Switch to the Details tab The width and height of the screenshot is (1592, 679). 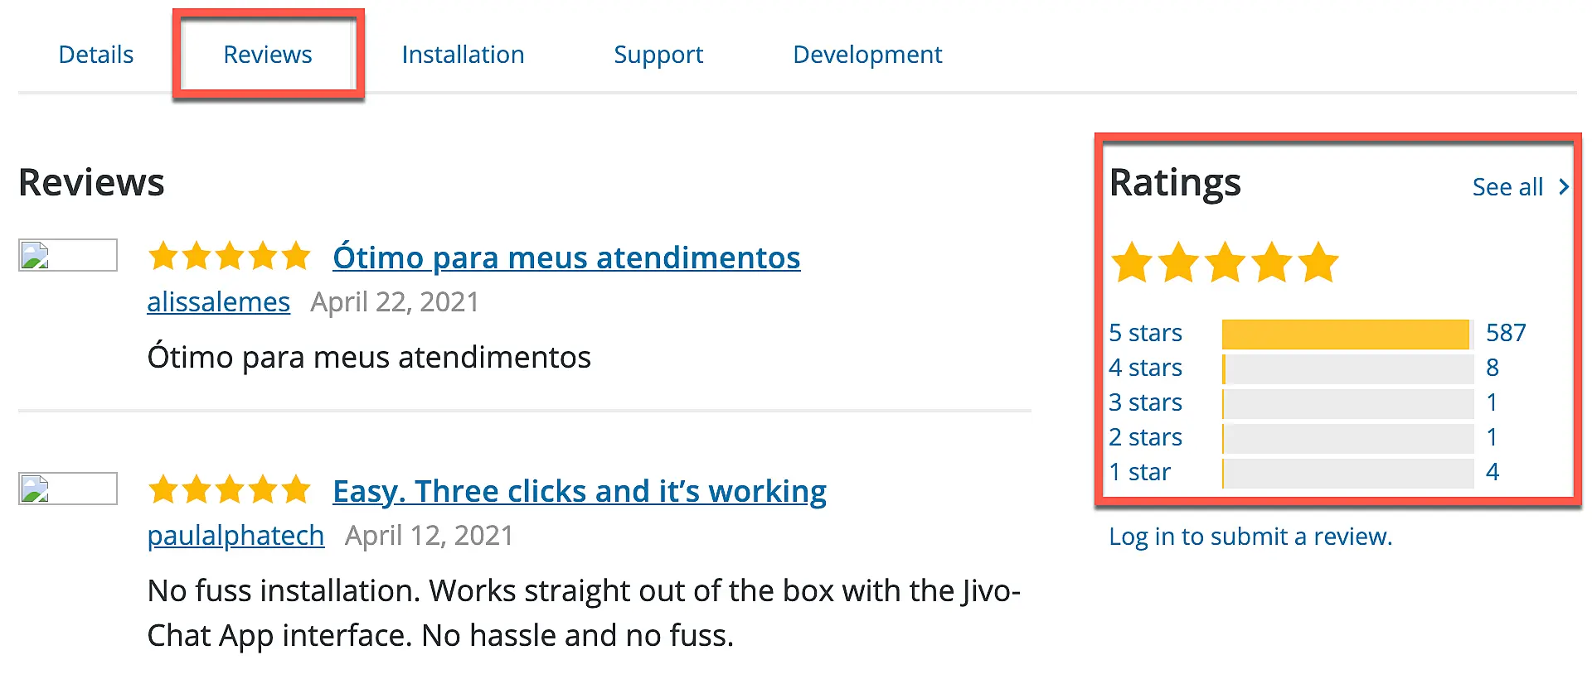95,54
